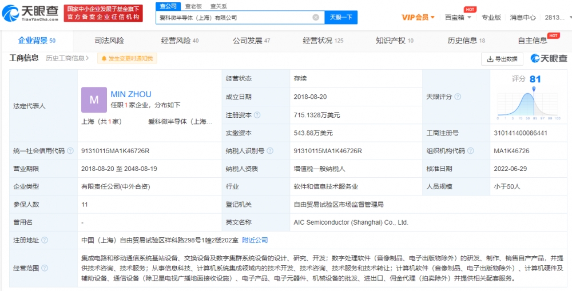The width and height of the screenshot is (572, 291).
Task: Click the help icon next to 纳税人识别号
Action: pyautogui.click(x=270, y=151)
